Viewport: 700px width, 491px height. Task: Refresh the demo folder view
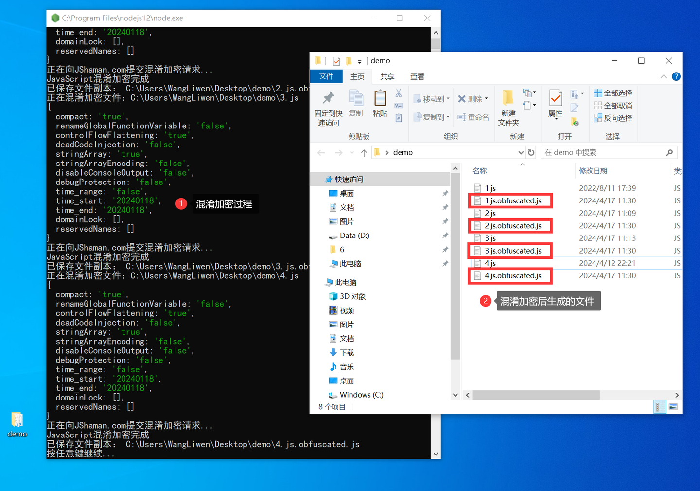click(531, 152)
